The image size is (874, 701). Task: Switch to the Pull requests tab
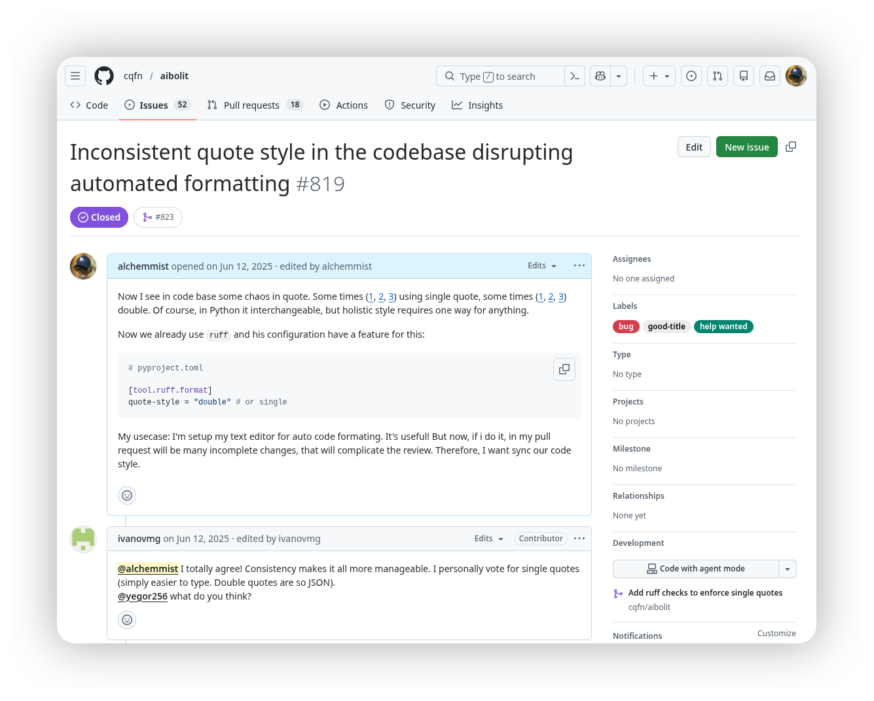pyautogui.click(x=255, y=105)
